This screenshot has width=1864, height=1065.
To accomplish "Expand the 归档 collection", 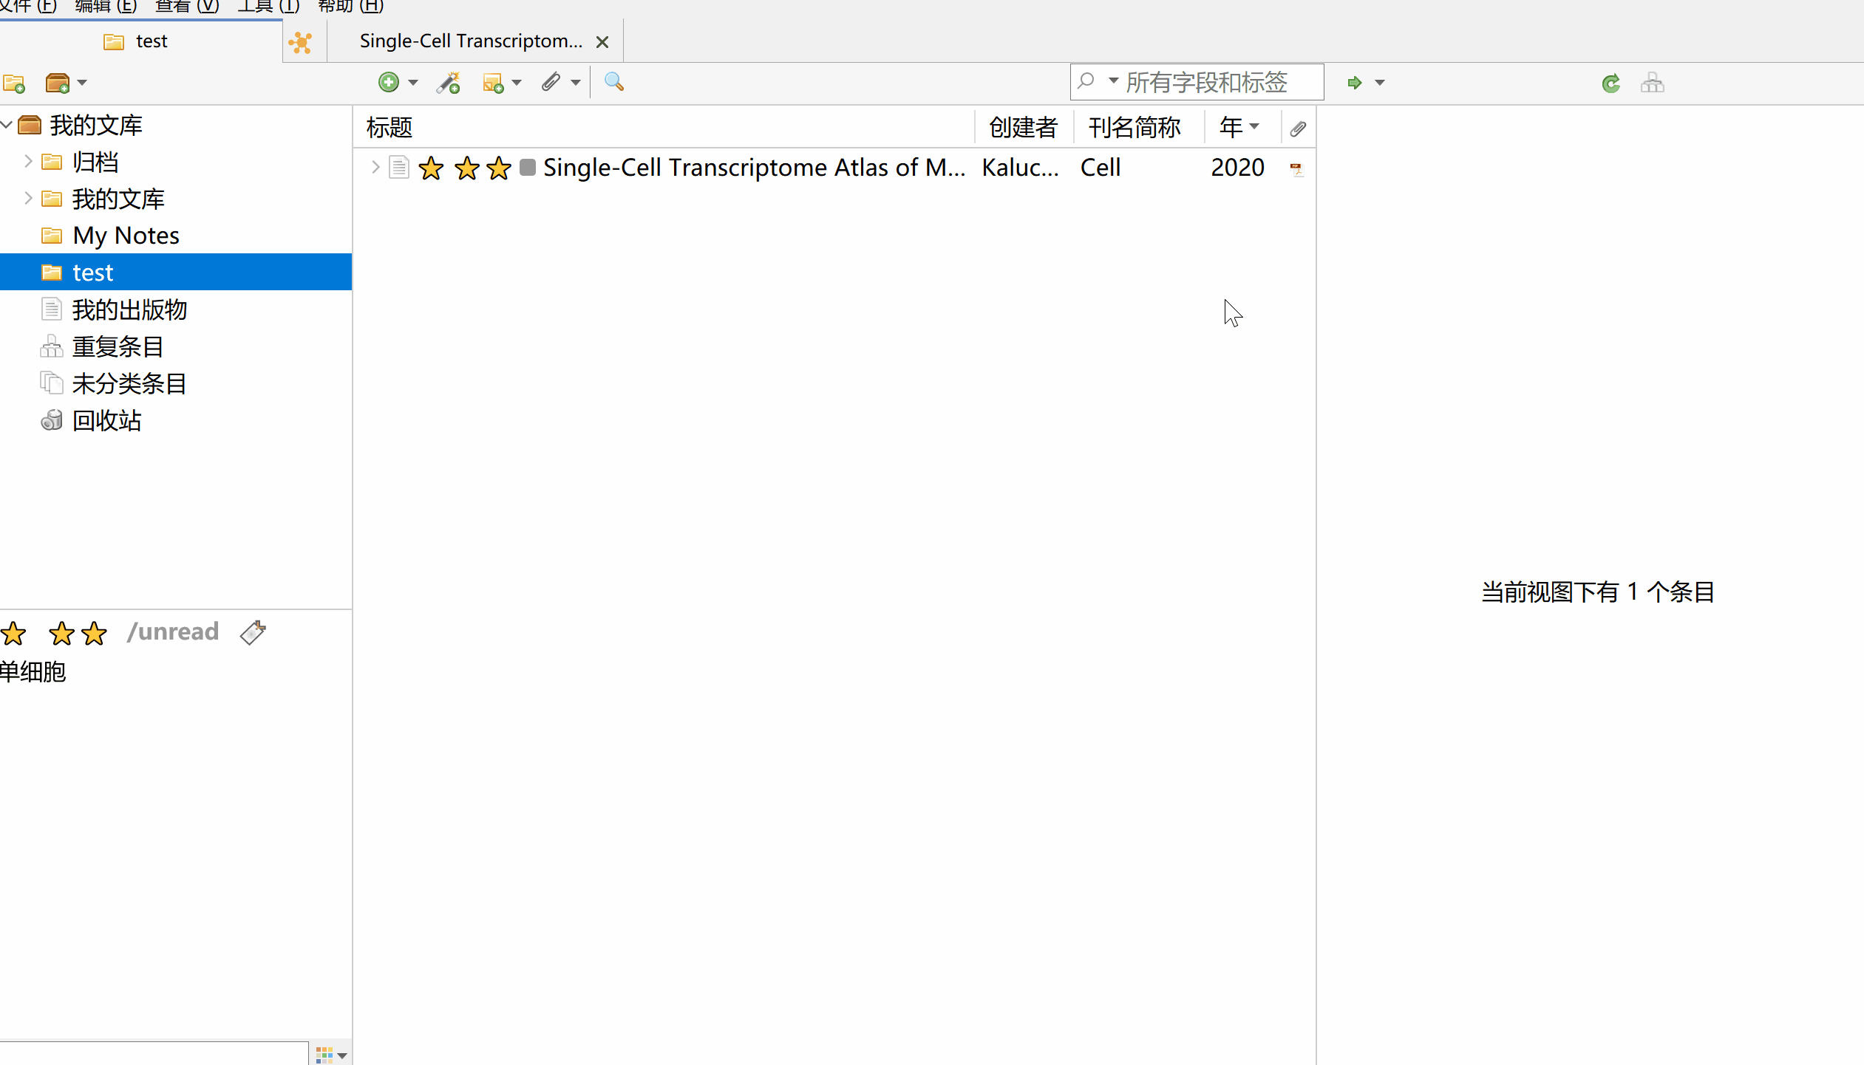I will click(x=28, y=161).
